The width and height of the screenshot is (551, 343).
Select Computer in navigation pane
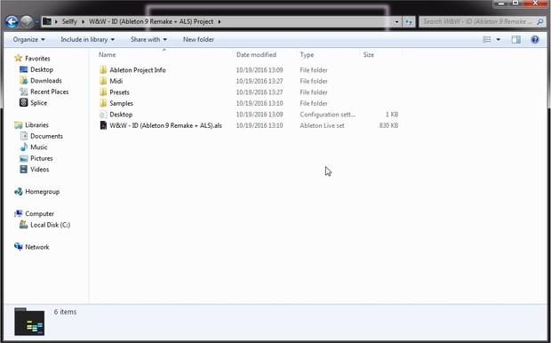tap(39, 213)
